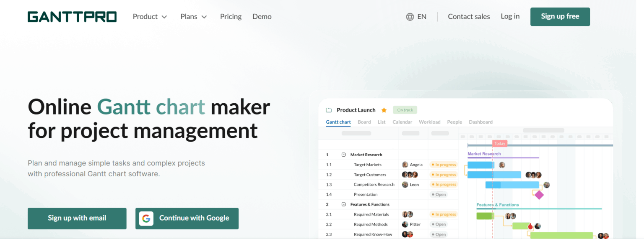Collapse the Market Research group
The width and height of the screenshot is (644, 239).
pyautogui.click(x=343, y=155)
